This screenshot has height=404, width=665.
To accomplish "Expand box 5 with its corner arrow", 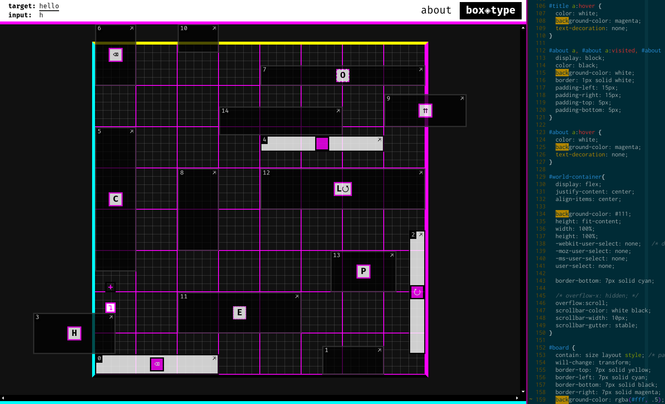I will 132,132.
